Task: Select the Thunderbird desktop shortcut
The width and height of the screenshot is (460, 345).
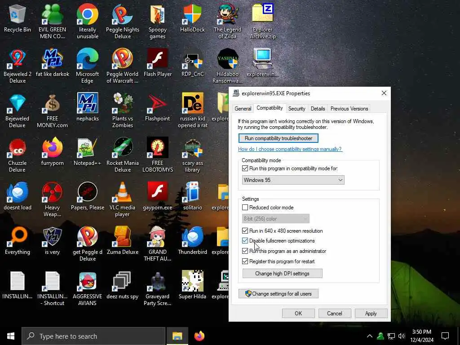Action: tap(192, 241)
